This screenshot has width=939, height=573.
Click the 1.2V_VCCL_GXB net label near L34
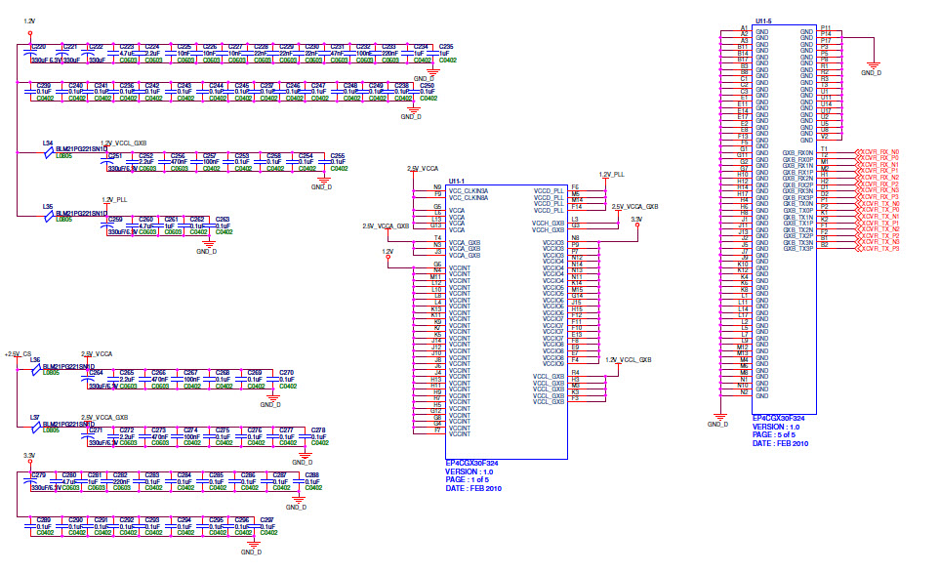pos(124,143)
